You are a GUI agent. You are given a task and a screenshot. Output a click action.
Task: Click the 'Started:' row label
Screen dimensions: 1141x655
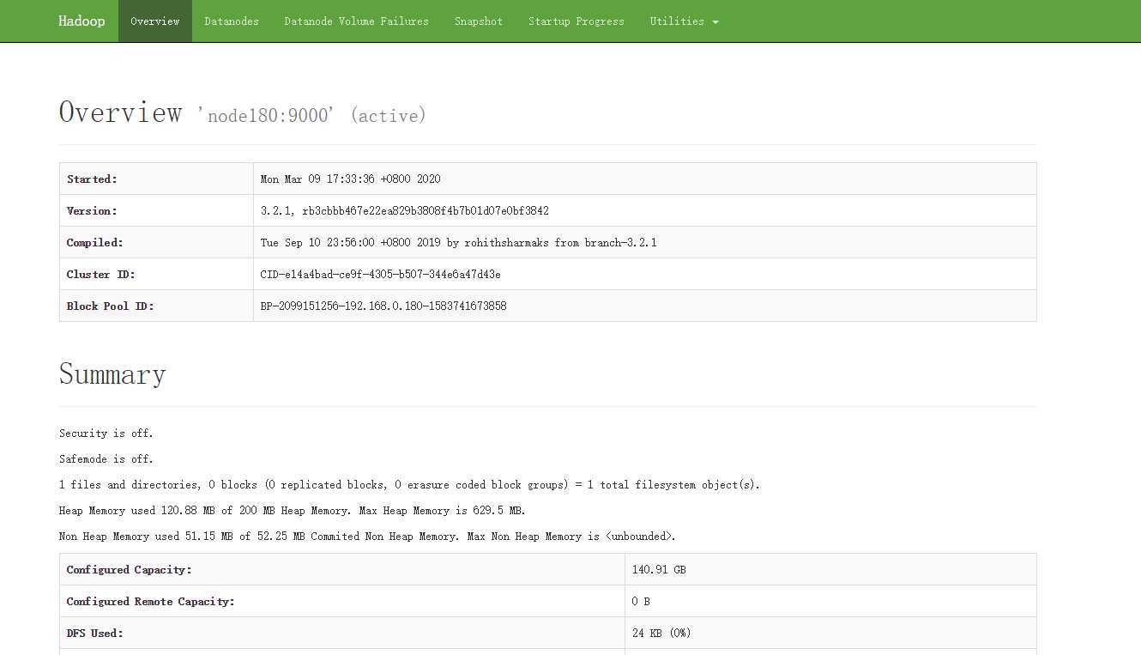[92, 179]
